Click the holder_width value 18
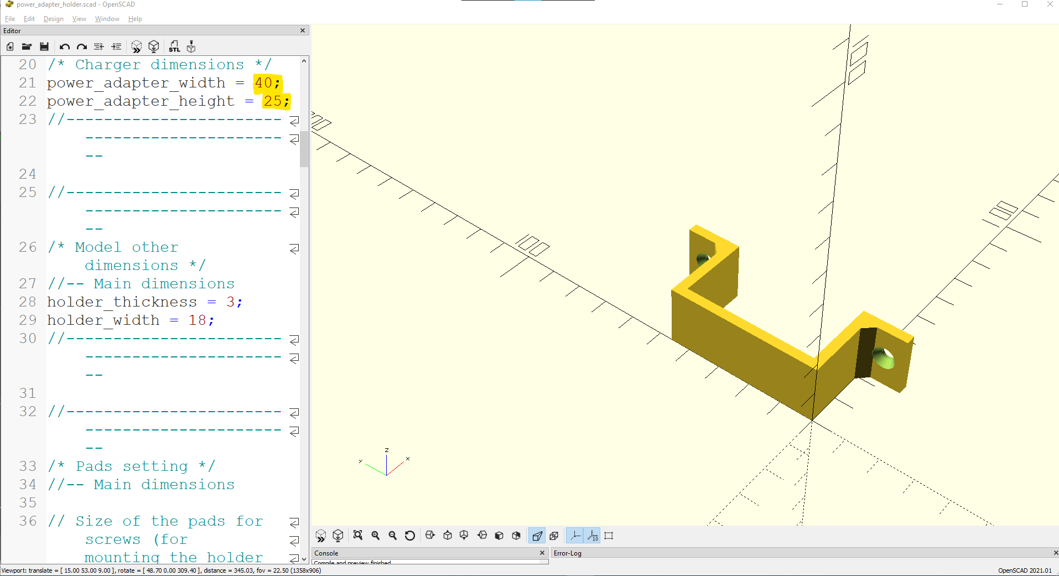Screen dimensions: 1059x576 (x=198, y=320)
